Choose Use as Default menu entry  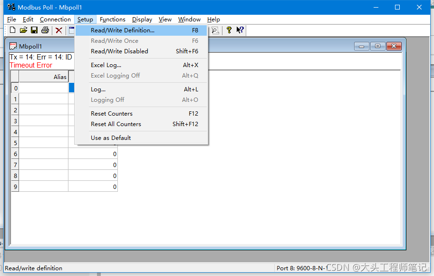click(x=141, y=138)
